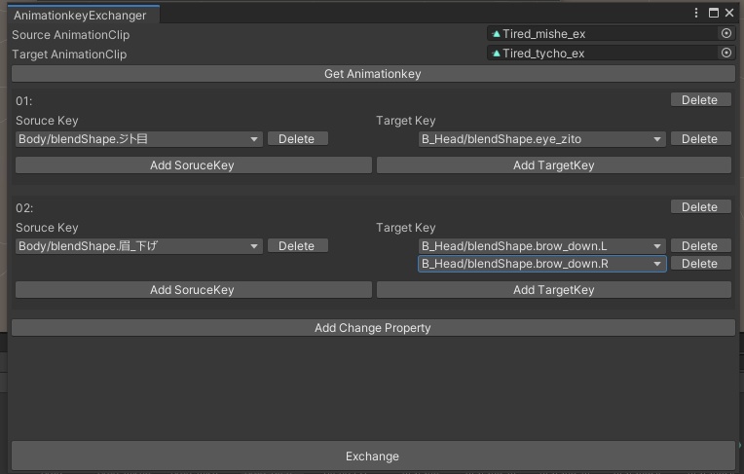Delete the brow_down.R target key
Image resolution: width=744 pixels, height=474 pixels.
[x=700, y=264]
